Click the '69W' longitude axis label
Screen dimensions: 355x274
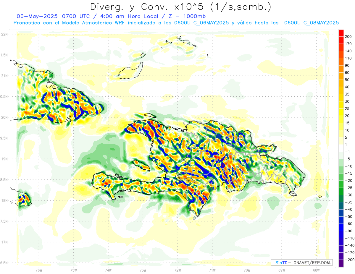click(x=282, y=270)
